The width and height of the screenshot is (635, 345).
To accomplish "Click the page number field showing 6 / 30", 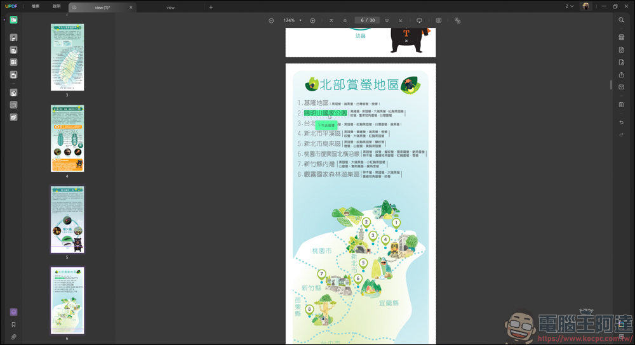I will (x=367, y=20).
